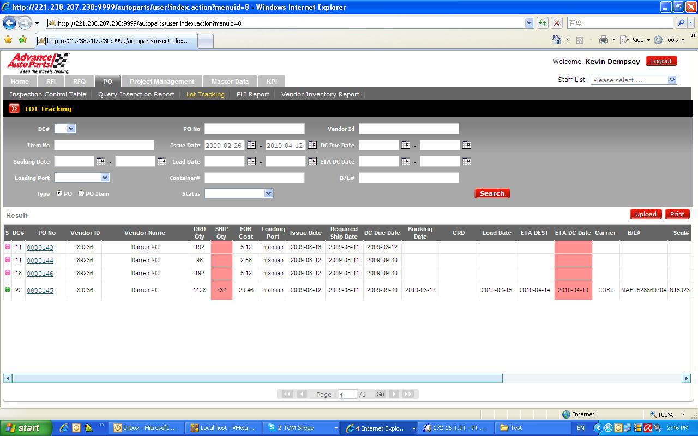Open the Staff List dropdown

(x=672, y=80)
